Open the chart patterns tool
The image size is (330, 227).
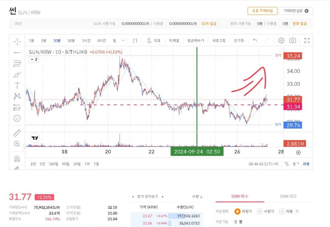[17, 96]
